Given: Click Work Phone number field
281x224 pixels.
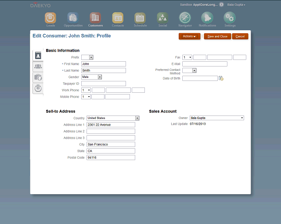Looking at the screenshot, I should click(118, 90).
